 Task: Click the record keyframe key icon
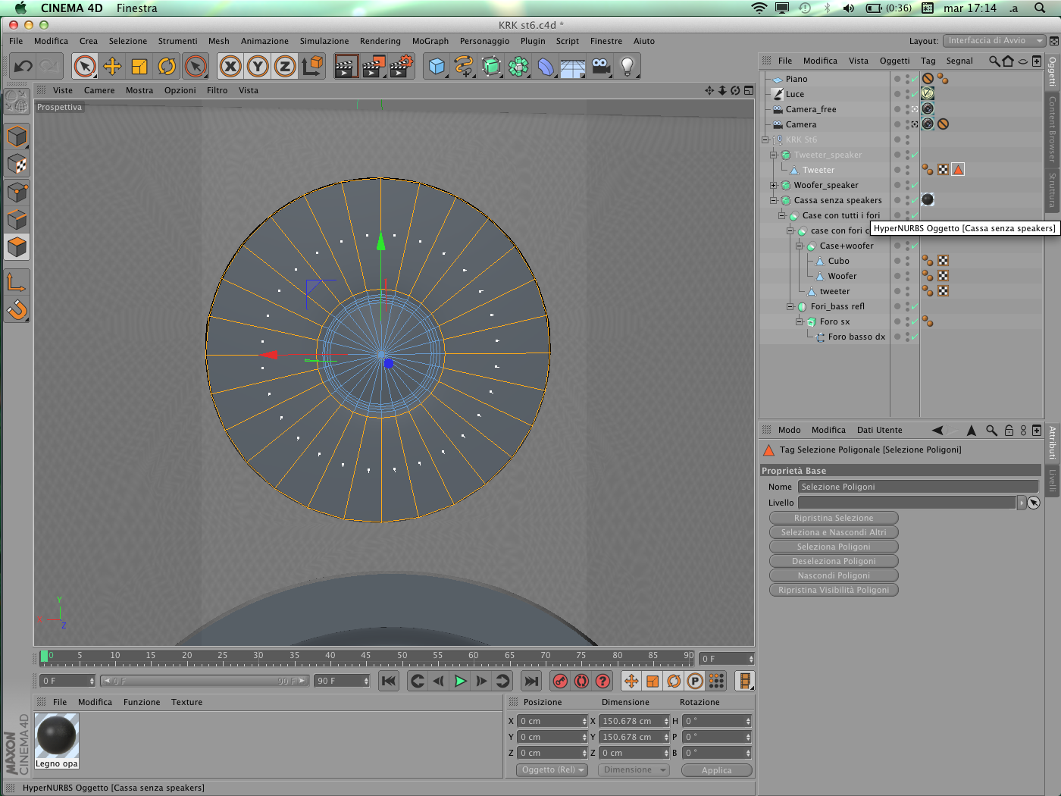[x=560, y=681]
